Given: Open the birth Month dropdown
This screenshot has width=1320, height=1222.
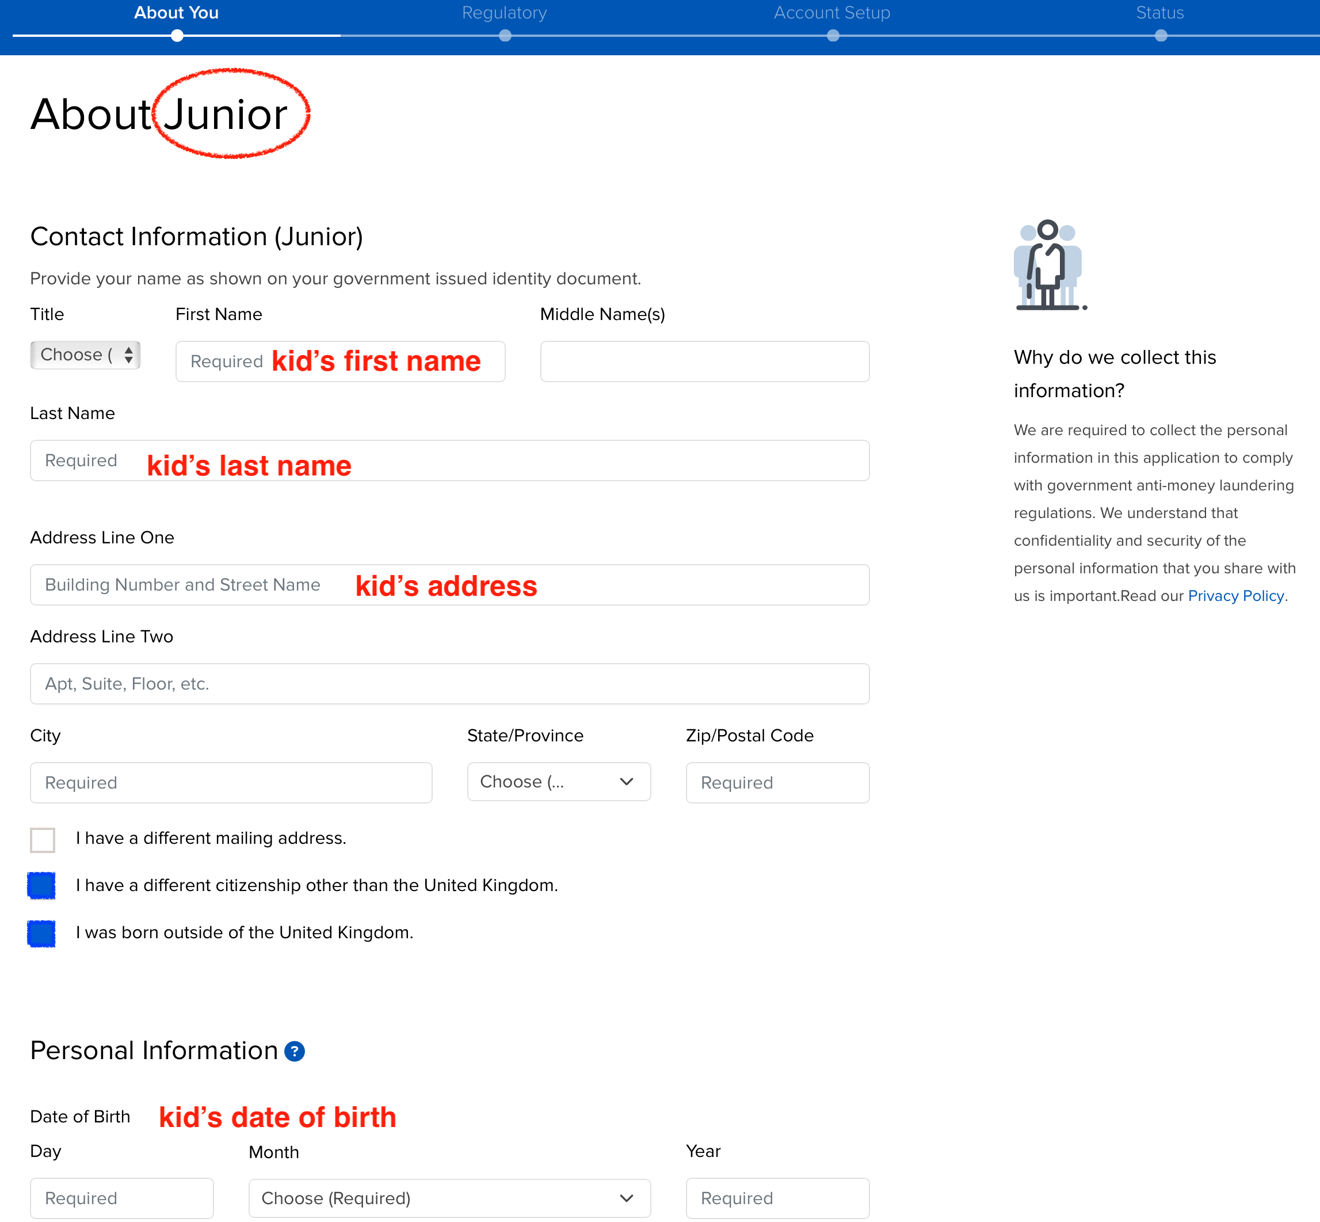Looking at the screenshot, I should tap(449, 1198).
